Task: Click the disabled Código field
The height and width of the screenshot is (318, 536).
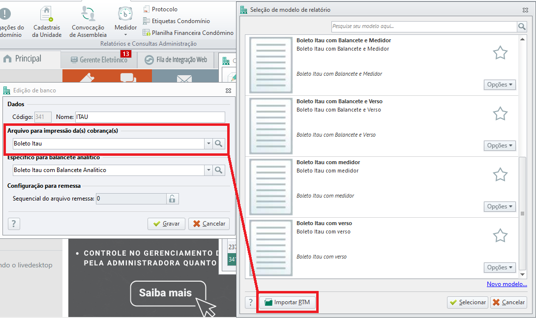Action: 43,117
